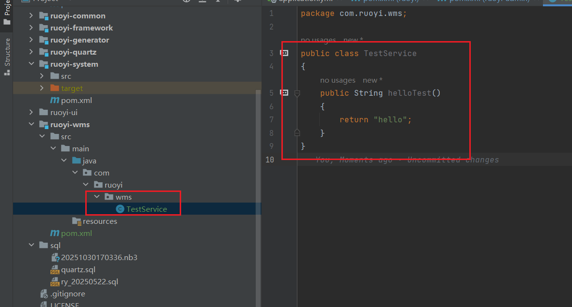The image size is (572, 307).
Task: Click the ruoyi-ui folder icon
Action: (44, 112)
